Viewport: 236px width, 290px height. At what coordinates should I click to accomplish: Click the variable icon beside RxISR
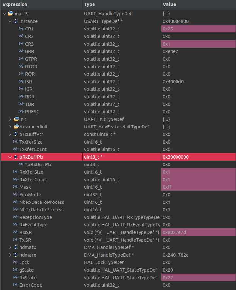click(15, 232)
